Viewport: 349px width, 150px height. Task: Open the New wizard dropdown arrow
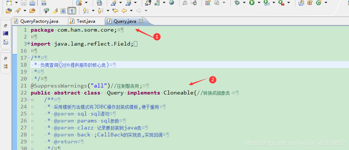pyautogui.click(x=17, y=3)
